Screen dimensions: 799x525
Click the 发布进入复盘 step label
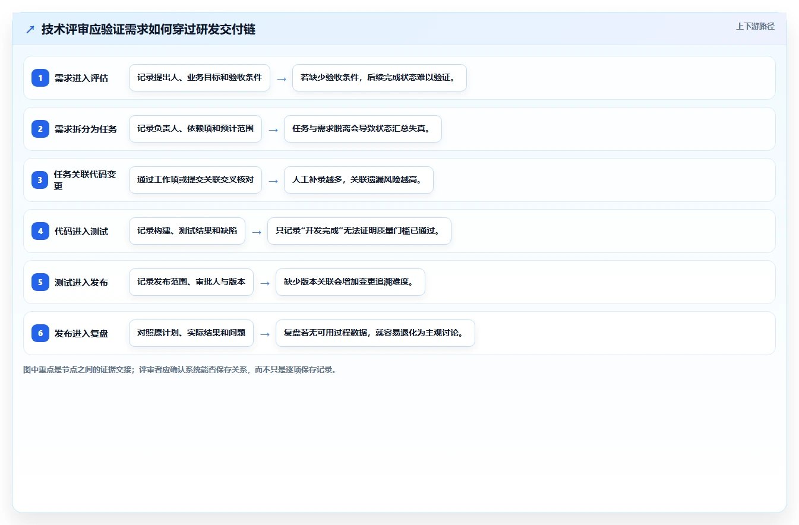pyautogui.click(x=81, y=333)
